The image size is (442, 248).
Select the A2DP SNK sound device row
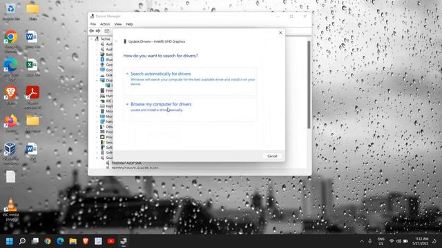click(124, 163)
